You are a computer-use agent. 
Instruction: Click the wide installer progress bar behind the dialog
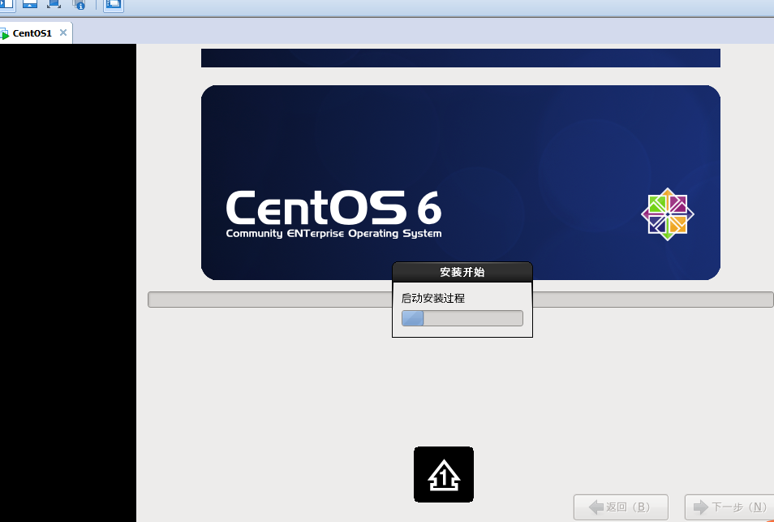tap(268, 300)
